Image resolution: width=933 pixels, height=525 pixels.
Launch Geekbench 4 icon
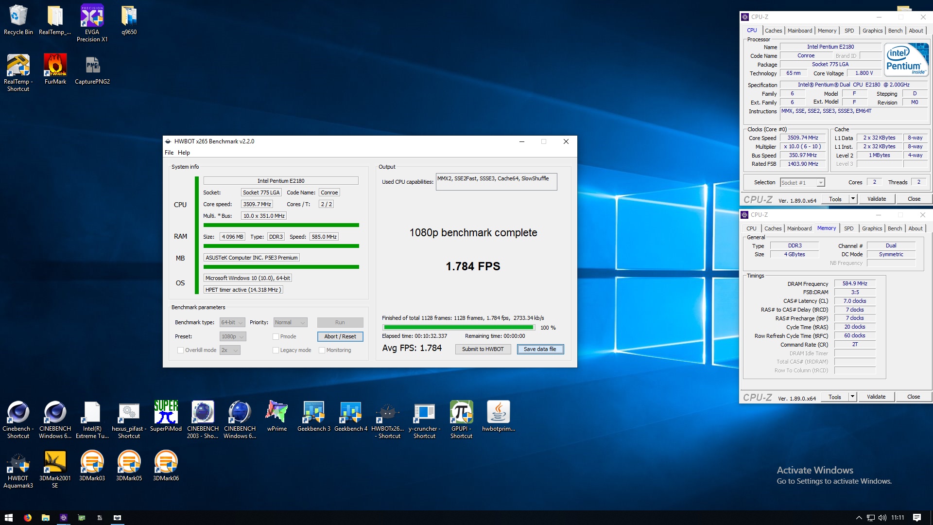350,416
